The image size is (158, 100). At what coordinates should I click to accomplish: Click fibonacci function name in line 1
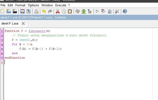[37, 31]
